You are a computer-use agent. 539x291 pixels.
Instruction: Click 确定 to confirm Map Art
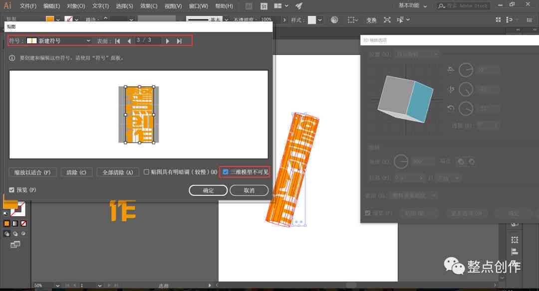(208, 190)
